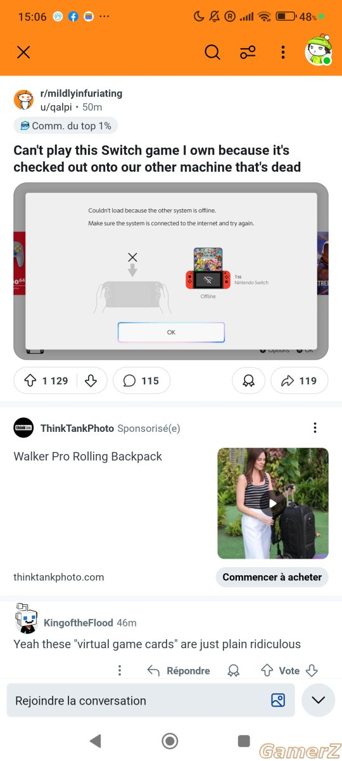Reply to KingoftheFlood's comment via Répondre
This screenshot has height=761, width=342.
pos(179,670)
